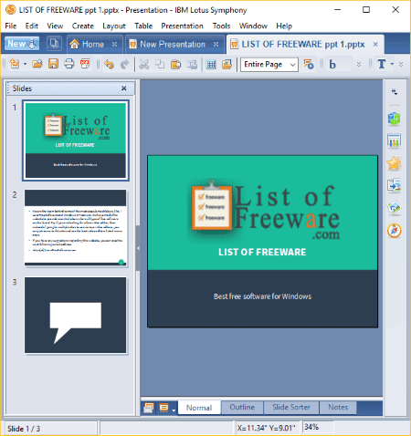The width and height of the screenshot is (411, 436).
Task: Switch to the Notes view tab
Action: [x=338, y=408]
